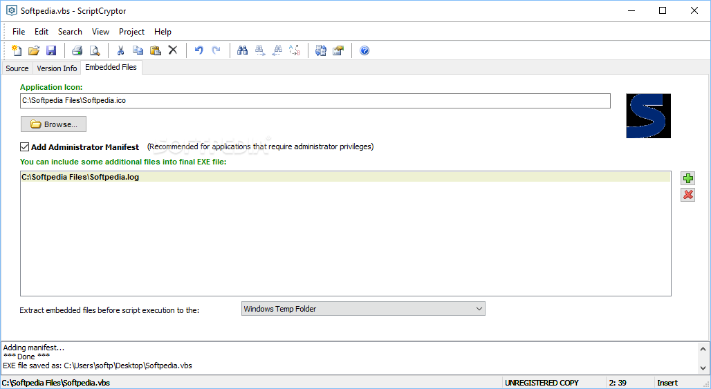Open the Search menu

point(70,32)
